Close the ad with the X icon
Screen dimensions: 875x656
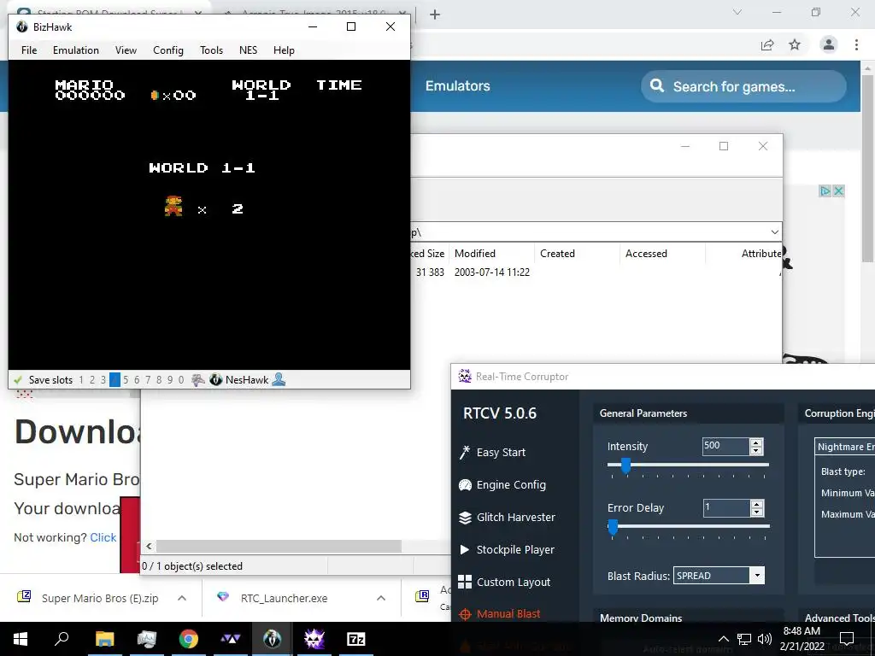837,190
